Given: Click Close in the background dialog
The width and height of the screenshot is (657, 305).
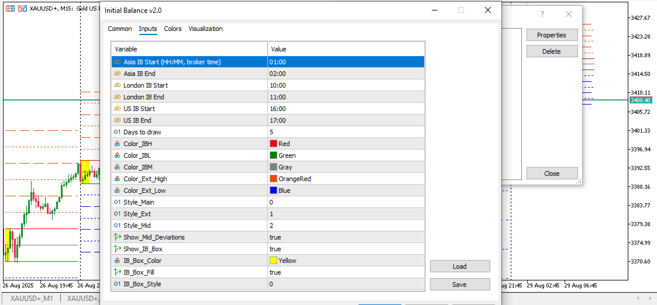Looking at the screenshot, I should [552, 174].
